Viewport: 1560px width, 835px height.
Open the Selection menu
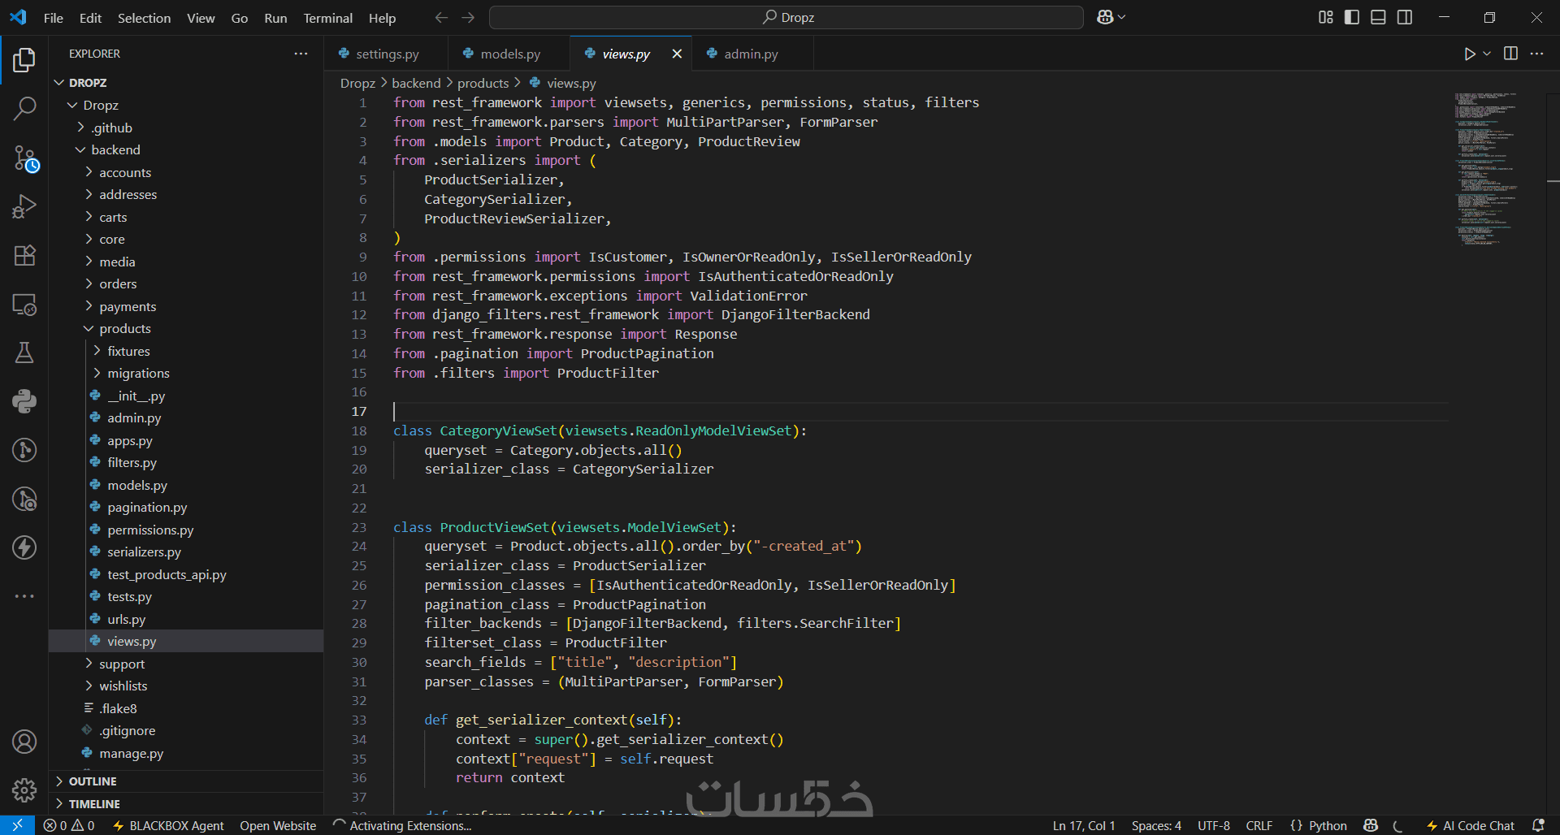pyautogui.click(x=144, y=18)
